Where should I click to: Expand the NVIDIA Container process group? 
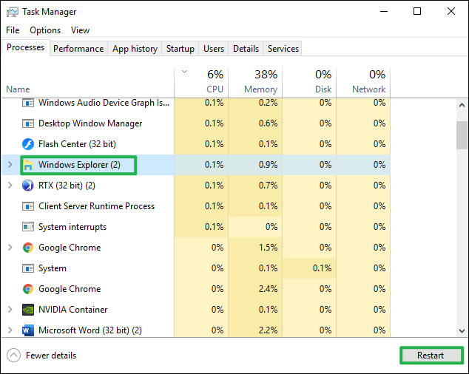click(x=10, y=310)
